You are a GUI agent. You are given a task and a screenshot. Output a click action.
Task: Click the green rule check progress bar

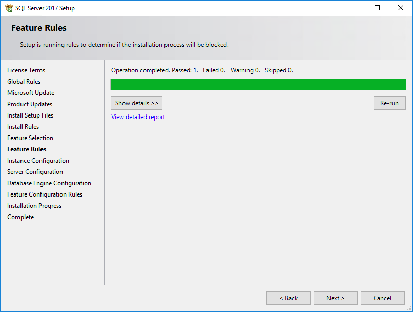258,84
